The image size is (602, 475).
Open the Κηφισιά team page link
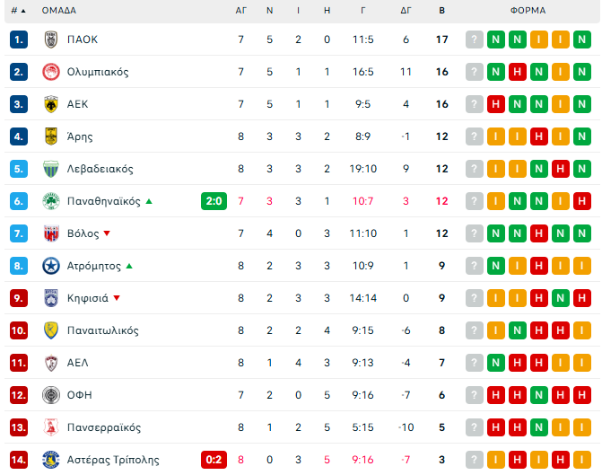point(88,298)
